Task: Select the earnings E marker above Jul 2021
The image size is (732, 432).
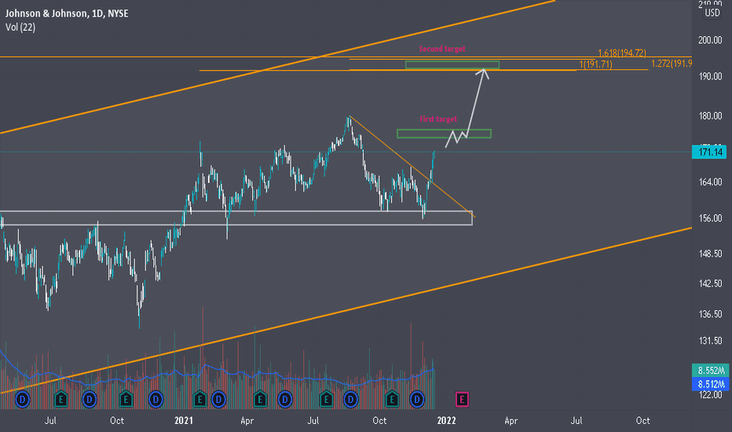Action: tap(326, 399)
